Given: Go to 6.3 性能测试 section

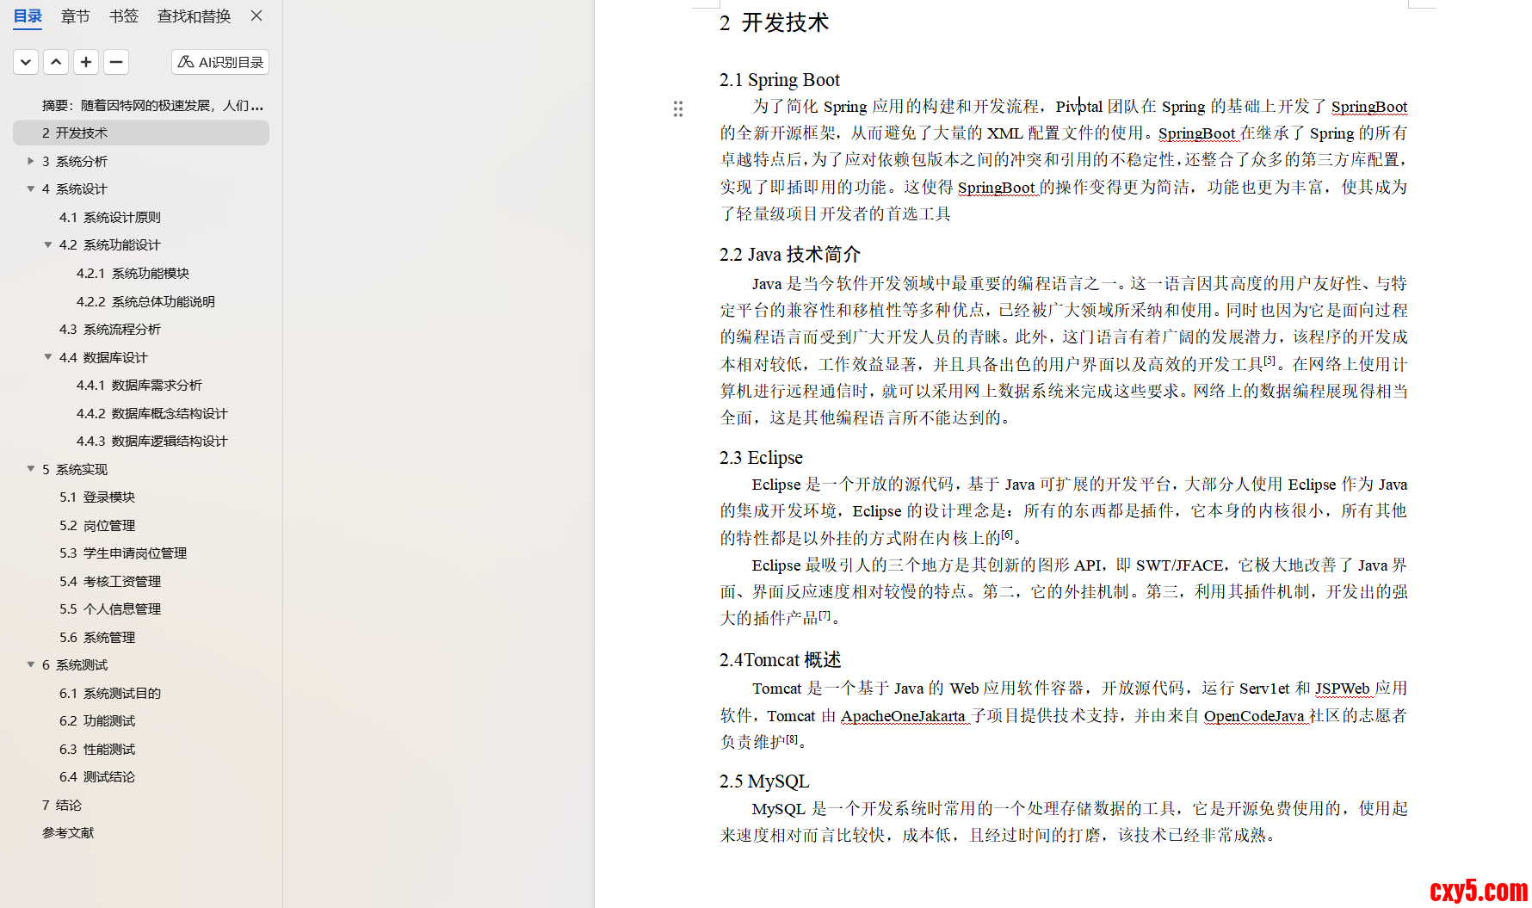Looking at the screenshot, I should click(x=97, y=749).
